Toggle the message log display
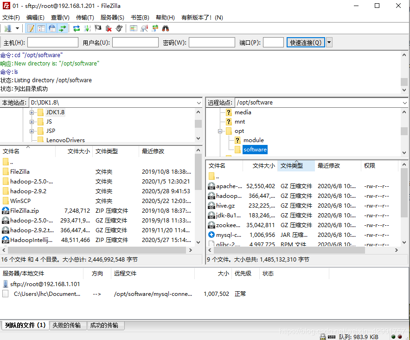The width and height of the screenshot is (410, 340). coord(31,28)
